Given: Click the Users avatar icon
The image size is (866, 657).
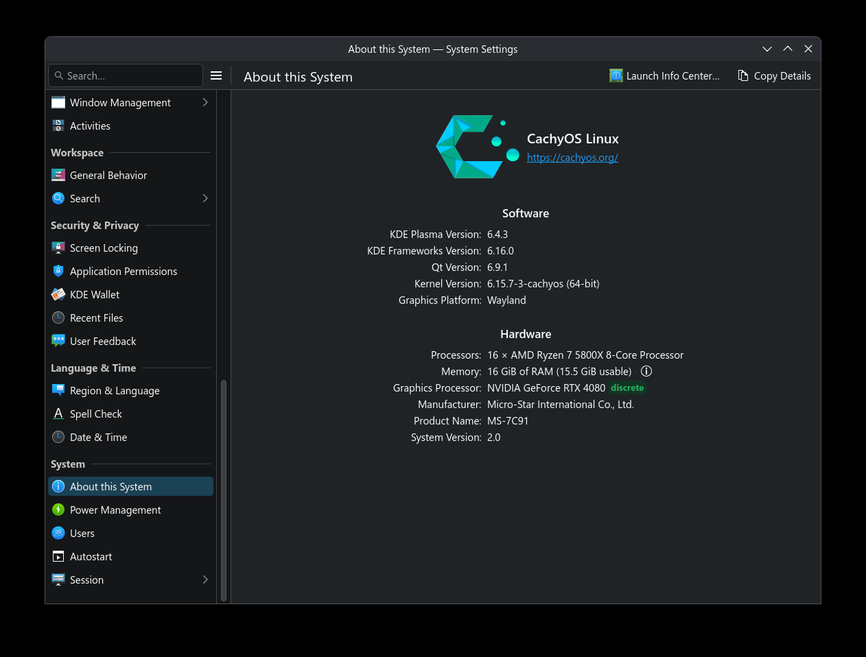Looking at the screenshot, I should 58,533.
